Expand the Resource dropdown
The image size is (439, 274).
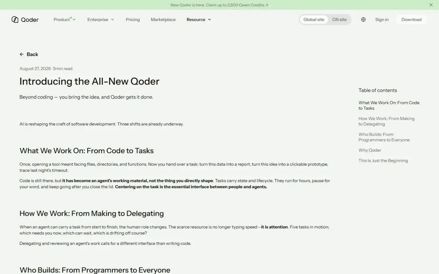click(x=199, y=19)
